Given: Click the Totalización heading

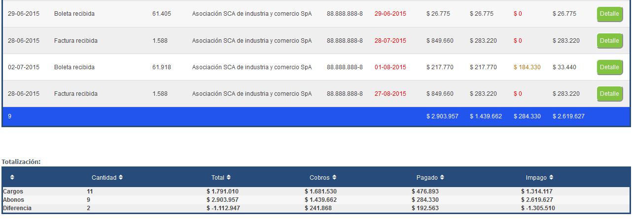Looking at the screenshot, I should (21, 161).
